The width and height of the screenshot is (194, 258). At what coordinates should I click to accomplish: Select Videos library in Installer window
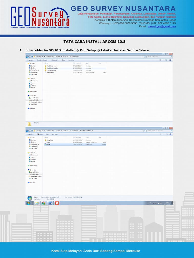pos(32,162)
